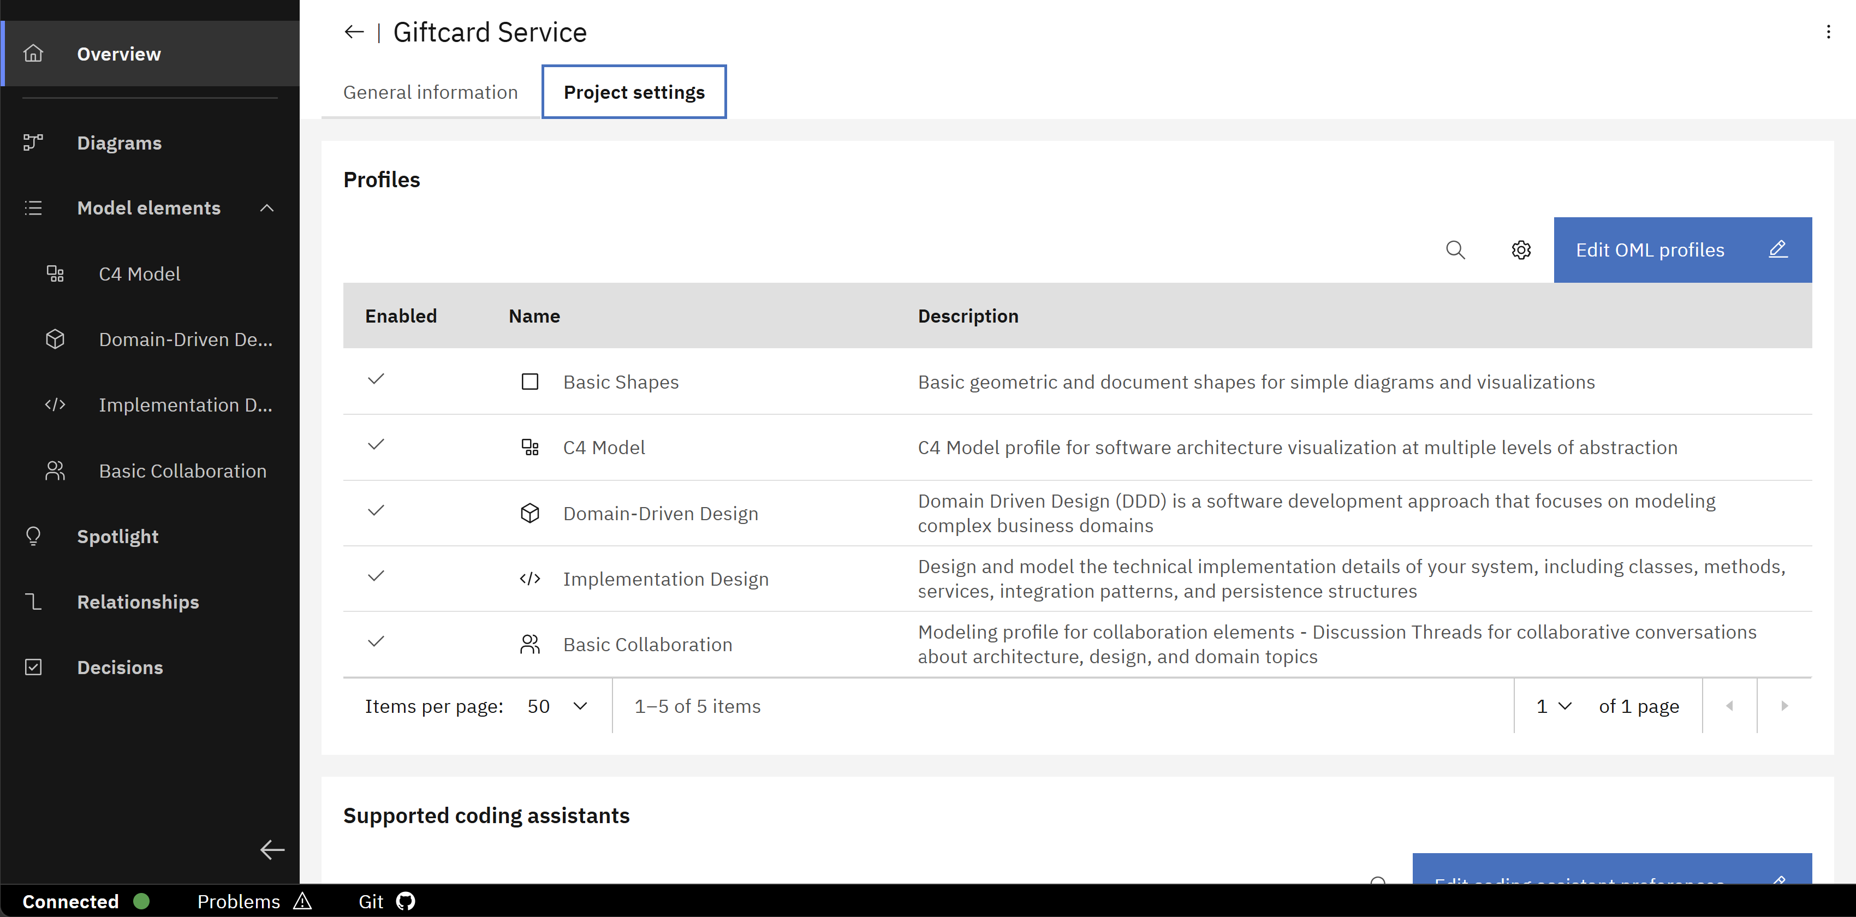
Task: Open Domain-Driven De... sidebar item
Action: (x=151, y=340)
